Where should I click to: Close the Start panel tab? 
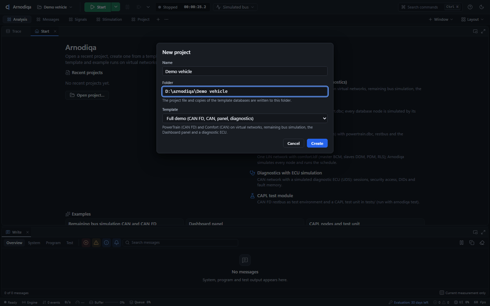pos(55,31)
